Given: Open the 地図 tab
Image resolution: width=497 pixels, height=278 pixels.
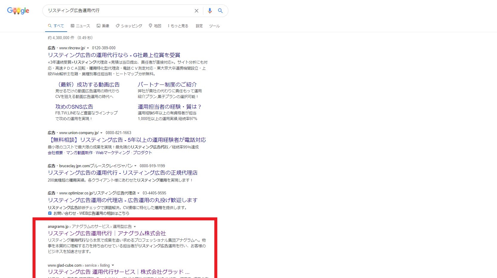Looking at the screenshot, I should click(x=155, y=26).
